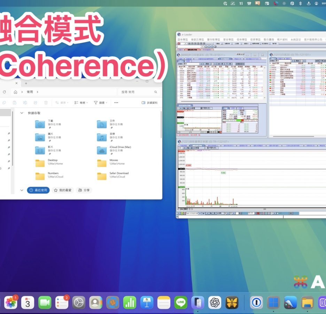Screen dimensions: 326x314
Task: Click the delete trash icon in Explorer toolbar
Action: click(x=46, y=103)
